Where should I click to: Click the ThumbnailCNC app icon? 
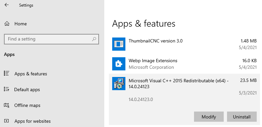point(119,44)
